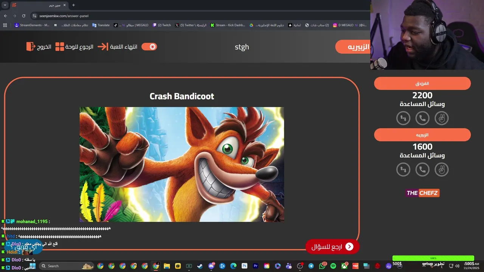The width and height of the screenshot is (484, 272).
Task: Open a new browser tab
Action: pos(73,5)
